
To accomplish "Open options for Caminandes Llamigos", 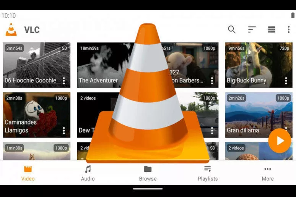I will (64, 131).
